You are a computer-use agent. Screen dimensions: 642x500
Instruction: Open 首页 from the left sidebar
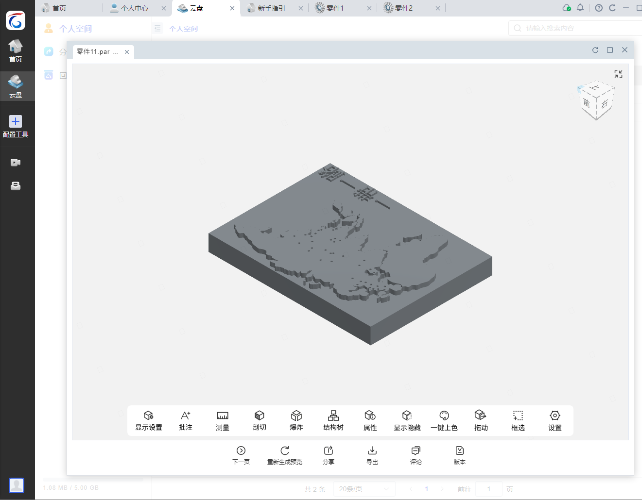point(16,51)
